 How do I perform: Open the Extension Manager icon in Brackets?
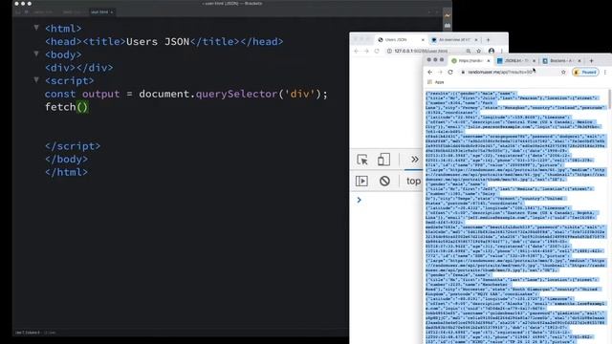coord(448,26)
